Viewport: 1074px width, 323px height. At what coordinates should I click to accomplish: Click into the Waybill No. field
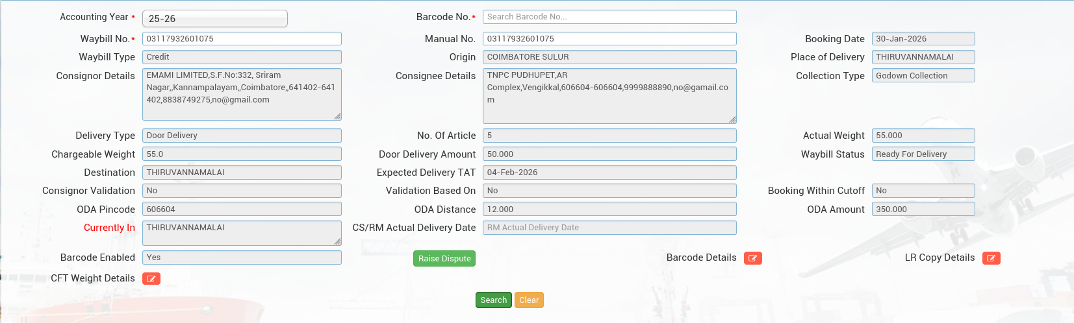242,39
